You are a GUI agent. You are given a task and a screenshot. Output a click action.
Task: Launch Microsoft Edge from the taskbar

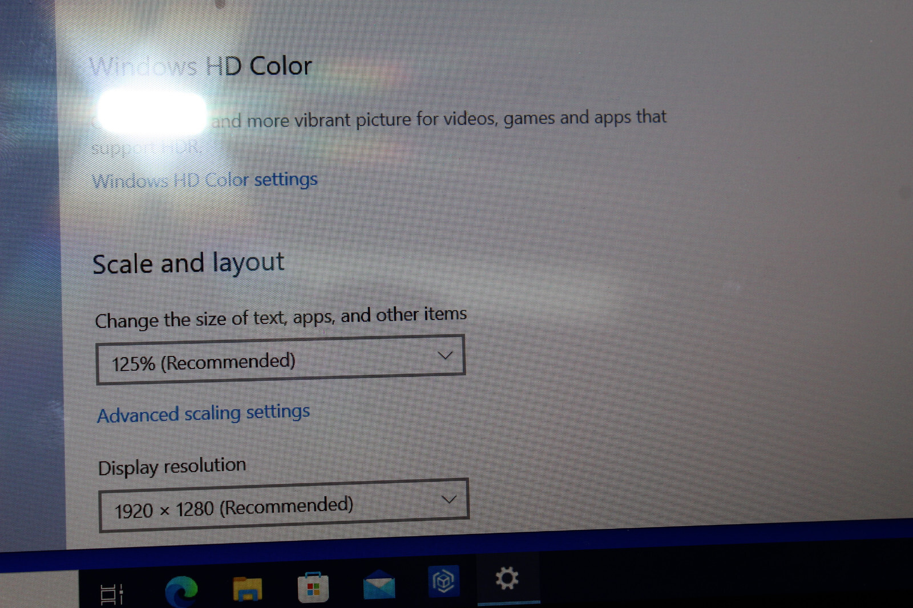[x=181, y=591]
